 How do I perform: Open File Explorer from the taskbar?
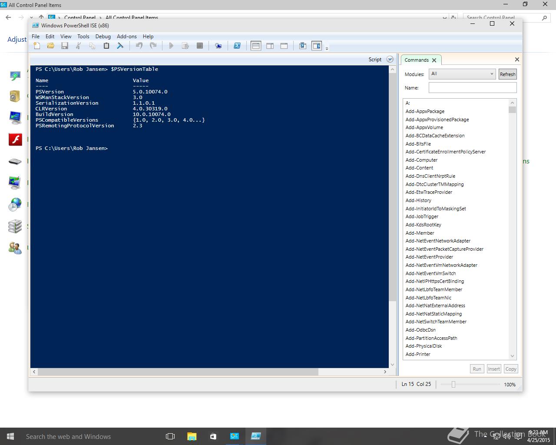192,436
